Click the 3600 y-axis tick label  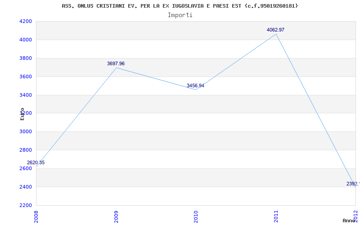tap(25, 76)
